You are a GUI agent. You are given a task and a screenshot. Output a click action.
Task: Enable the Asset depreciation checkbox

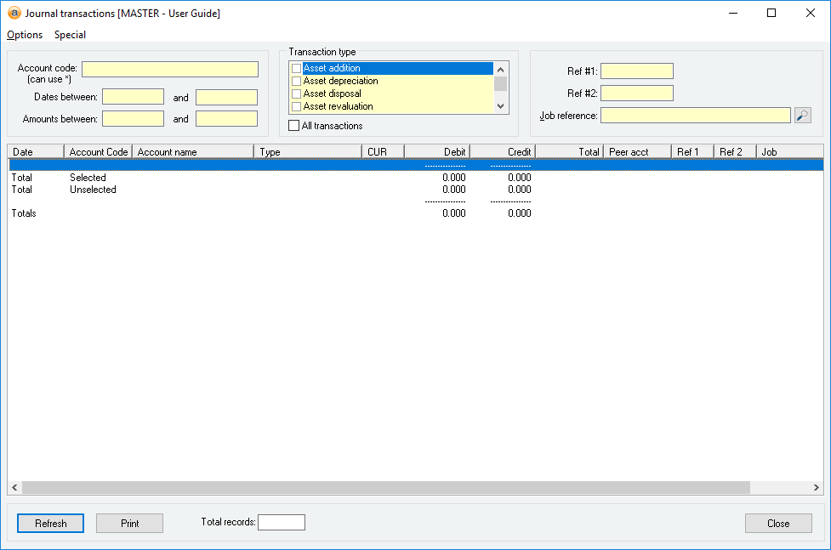(x=296, y=82)
